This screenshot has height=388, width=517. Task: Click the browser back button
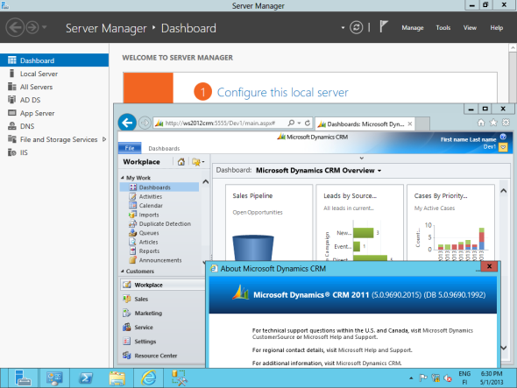point(127,123)
